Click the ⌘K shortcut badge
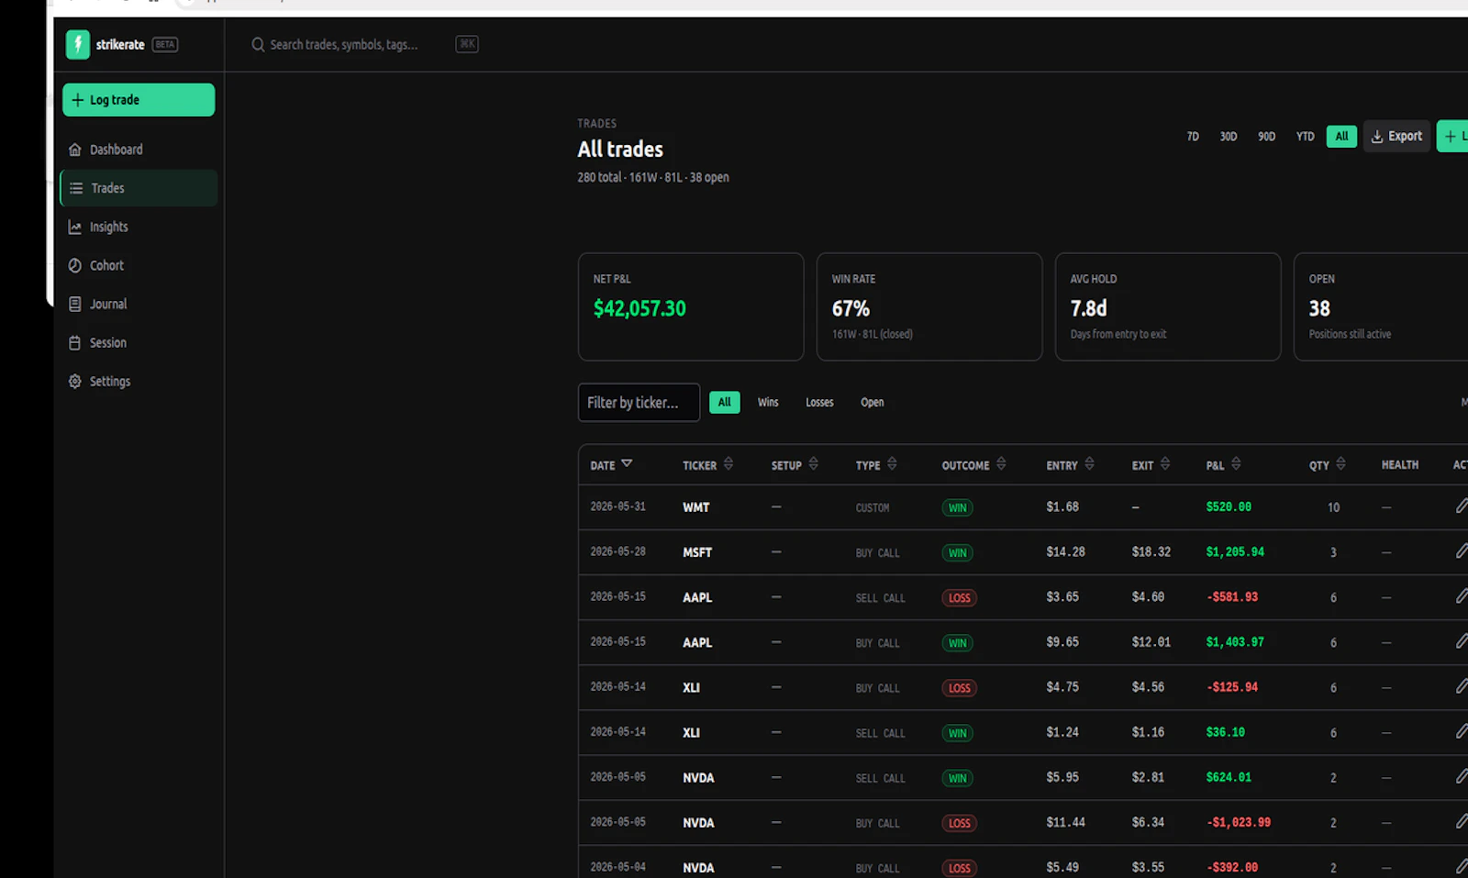1468x878 pixels. [x=467, y=44]
